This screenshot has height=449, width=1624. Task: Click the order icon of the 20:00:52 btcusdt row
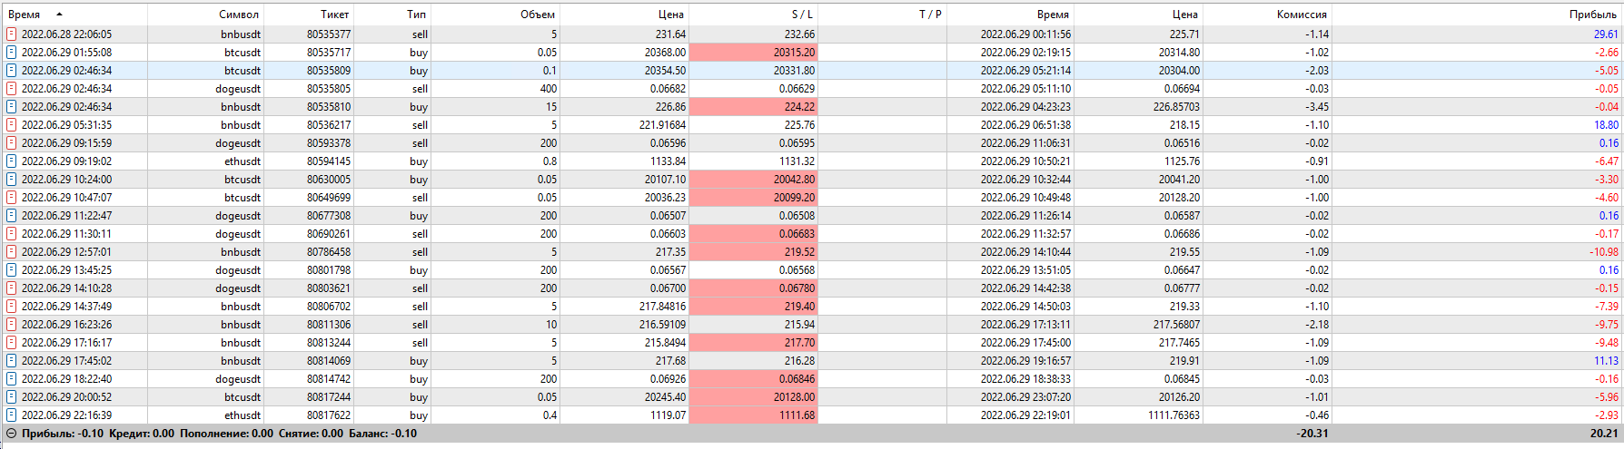click(x=12, y=397)
